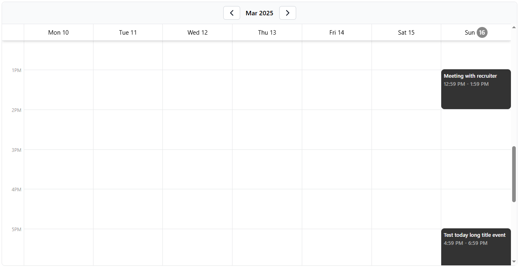
Task: Open the 'Meeting with recruiter' event
Action: [x=475, y=89]
